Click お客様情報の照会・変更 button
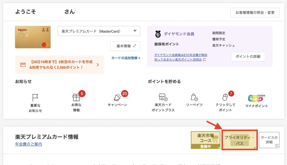 (x=255, y=13)
